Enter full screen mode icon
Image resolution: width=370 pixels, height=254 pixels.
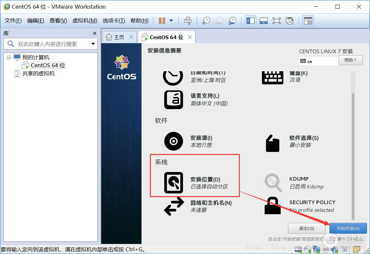(x=276, y=21)
